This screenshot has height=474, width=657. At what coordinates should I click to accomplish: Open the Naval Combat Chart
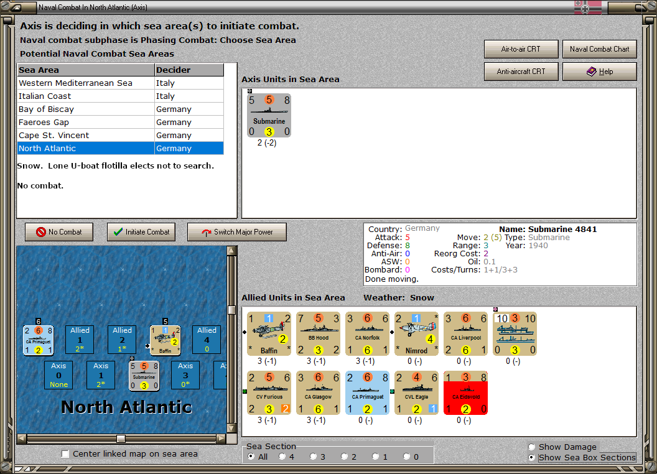[600, 49]
